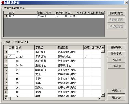Click horizontal scroll left arrow
Screen dimensions: 129x104
pos(5,98)
